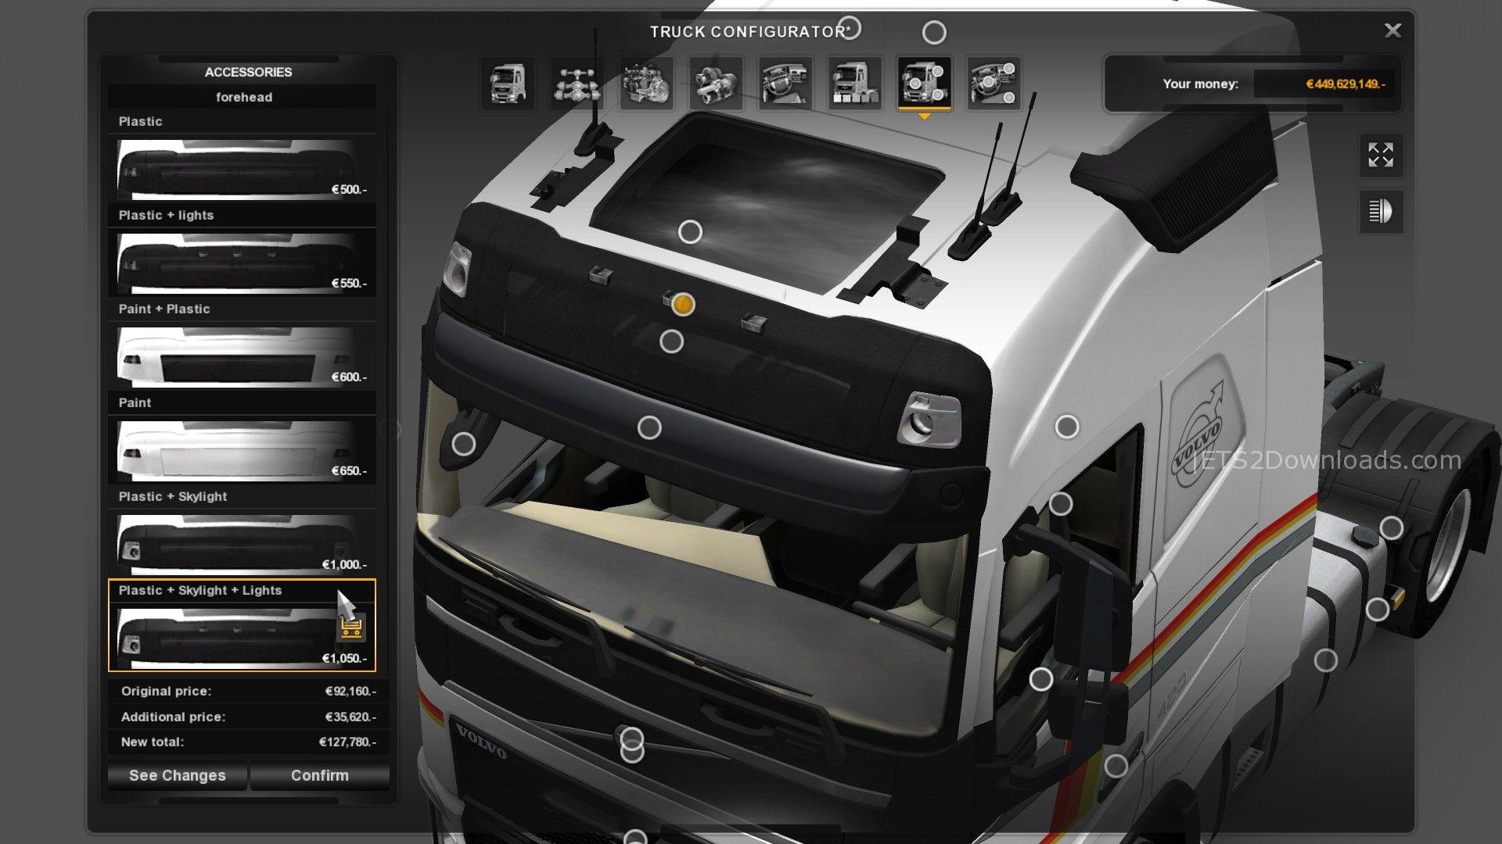
Task: Click the fullscreen view icon
Action: [1381, 155]
